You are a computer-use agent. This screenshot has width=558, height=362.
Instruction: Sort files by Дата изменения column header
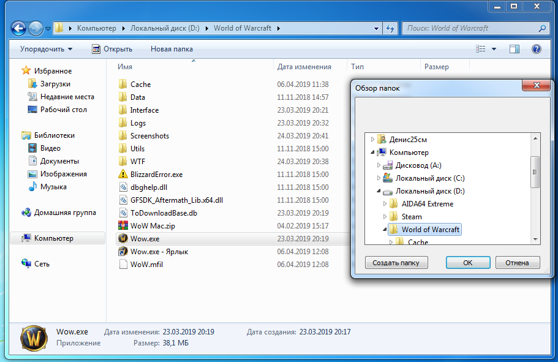click(x=304, y=67)
